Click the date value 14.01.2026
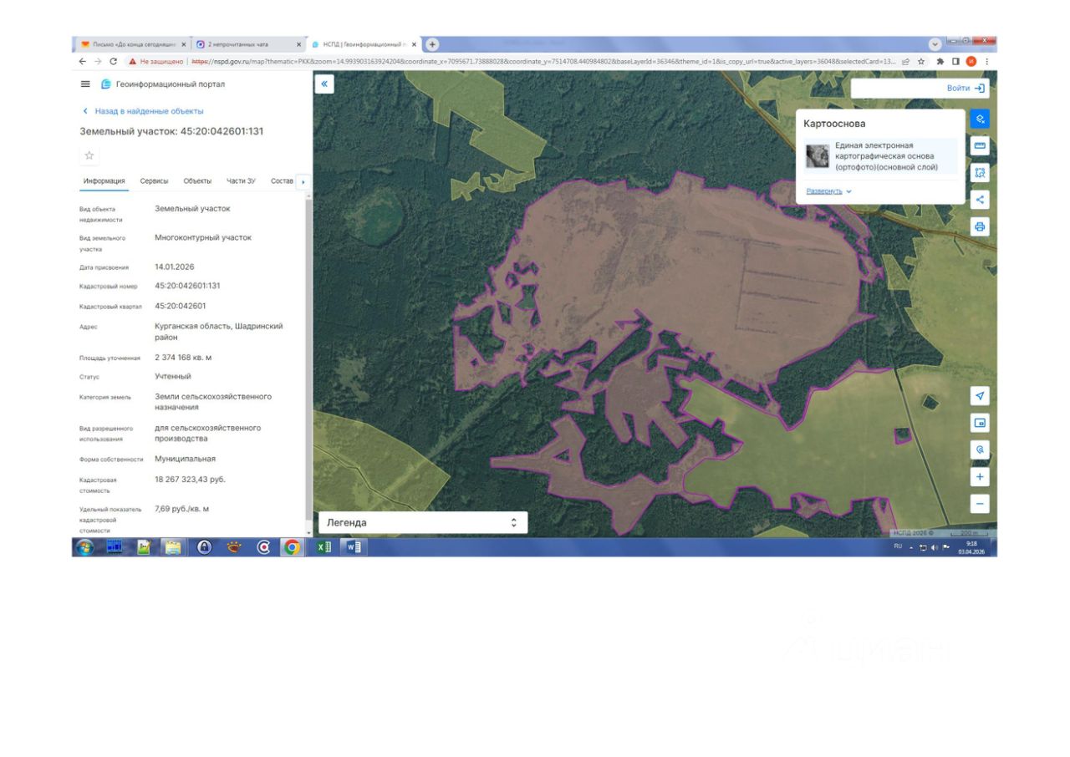The width and height of the screenshot is (1070, 757). 173,267
